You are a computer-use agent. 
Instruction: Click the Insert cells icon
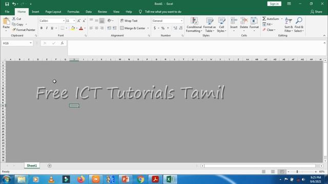[234, 21]
